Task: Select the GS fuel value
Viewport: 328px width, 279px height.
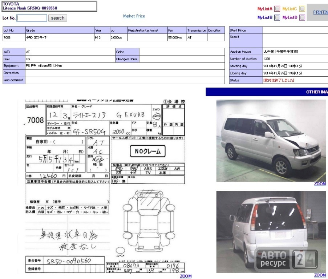Action: point(28,59)
